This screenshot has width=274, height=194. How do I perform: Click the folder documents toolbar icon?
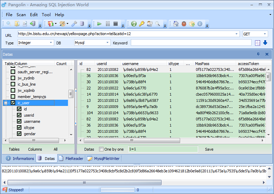(17, 24)
